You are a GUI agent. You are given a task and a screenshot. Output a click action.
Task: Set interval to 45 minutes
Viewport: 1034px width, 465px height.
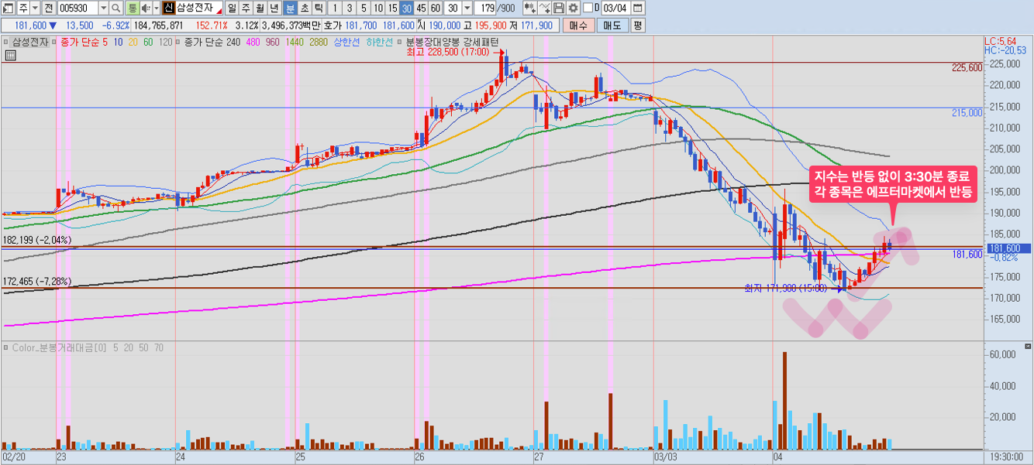point(421,8)
